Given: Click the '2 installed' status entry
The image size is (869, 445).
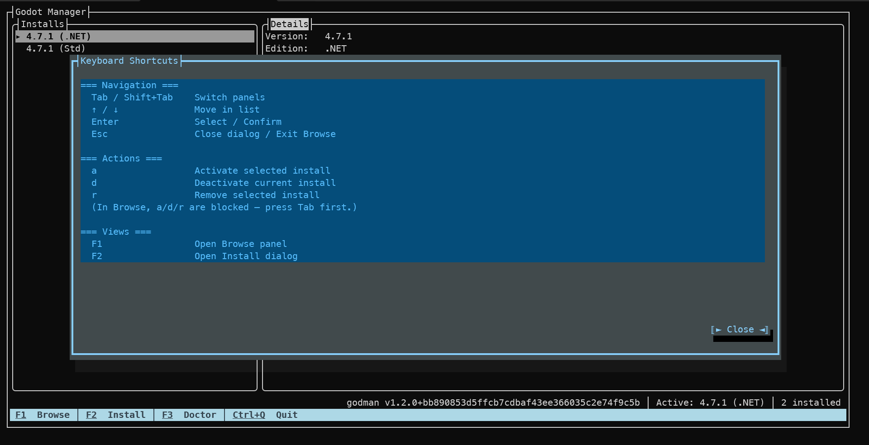Looking at the screenshot, I should pos(811,403).
